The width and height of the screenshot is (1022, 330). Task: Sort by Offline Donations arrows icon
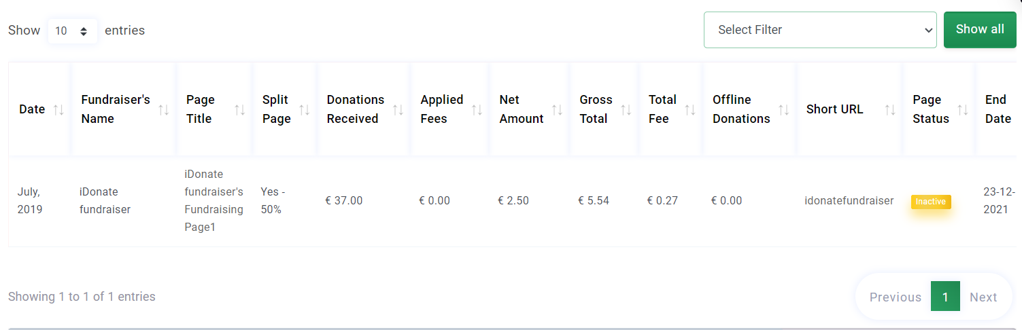[x=784, y=109]
